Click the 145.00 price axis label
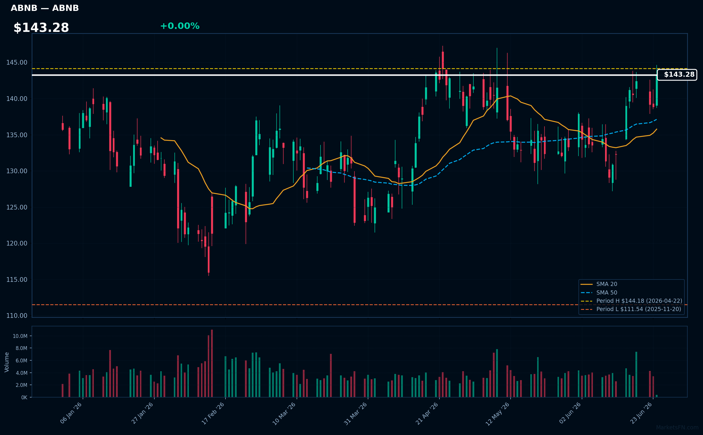 [x=17, y=63]
